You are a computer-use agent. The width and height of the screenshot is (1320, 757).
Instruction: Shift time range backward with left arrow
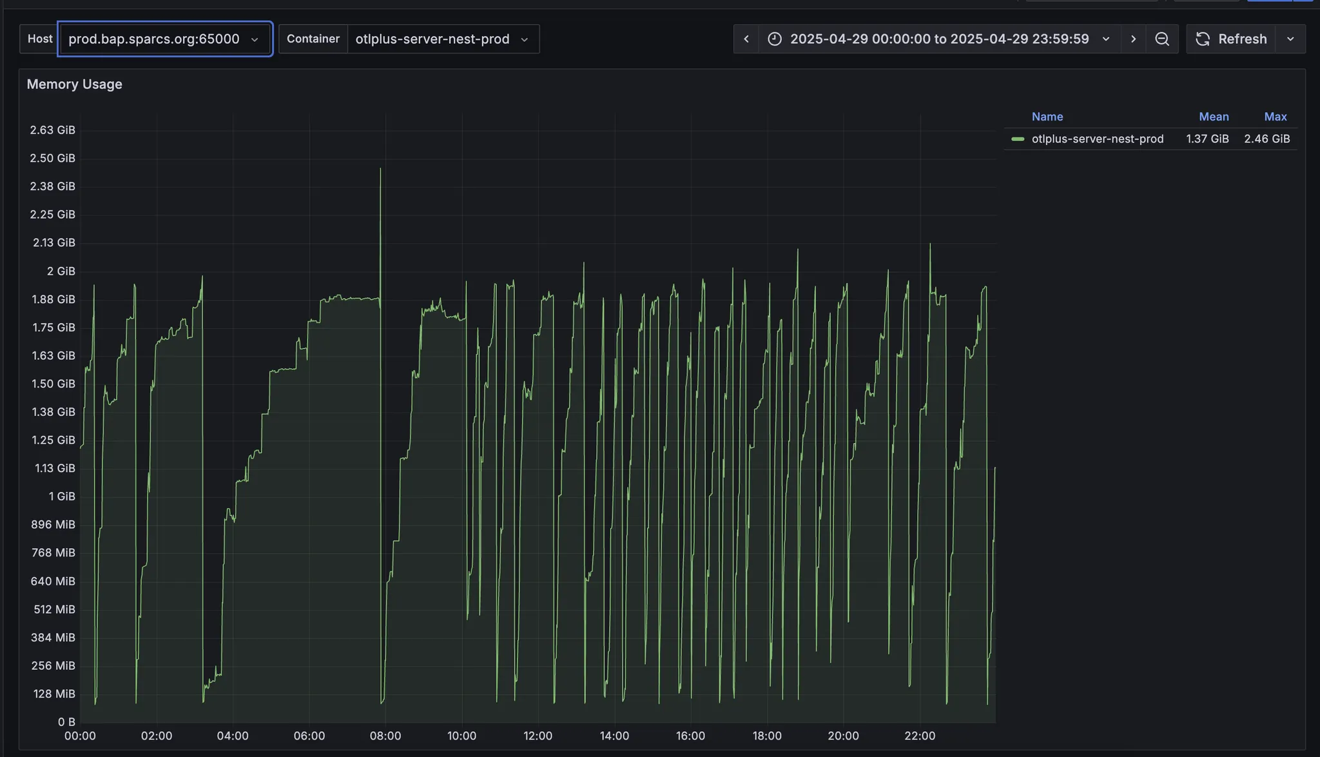pyautogui.click(x=746, y=39)
